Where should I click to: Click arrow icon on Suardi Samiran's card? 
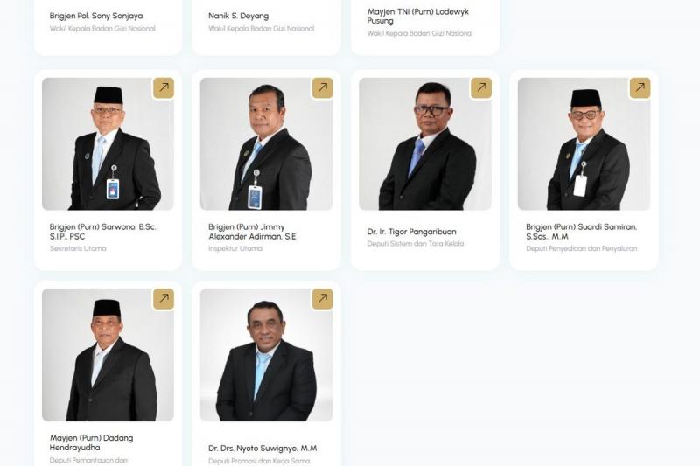pos(640,88)
